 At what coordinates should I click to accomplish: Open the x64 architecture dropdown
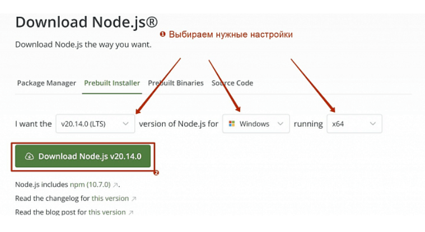[x=354, y=124]
